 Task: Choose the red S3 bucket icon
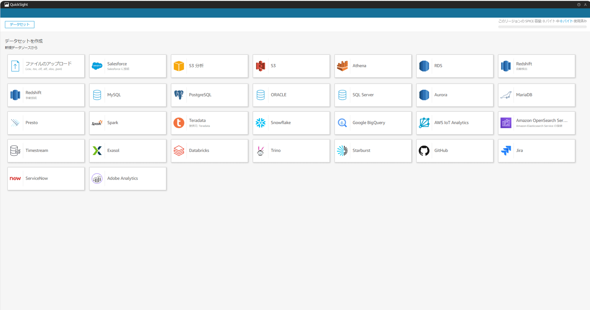coord(260,66)
